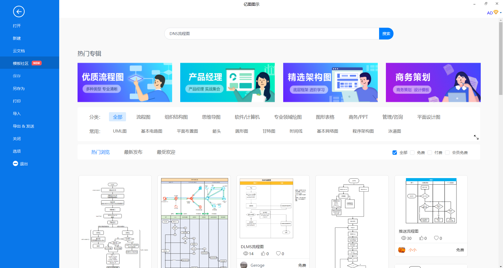
Task: Click the 平面布置图 common tag
Action: click(x=187, y=131)
